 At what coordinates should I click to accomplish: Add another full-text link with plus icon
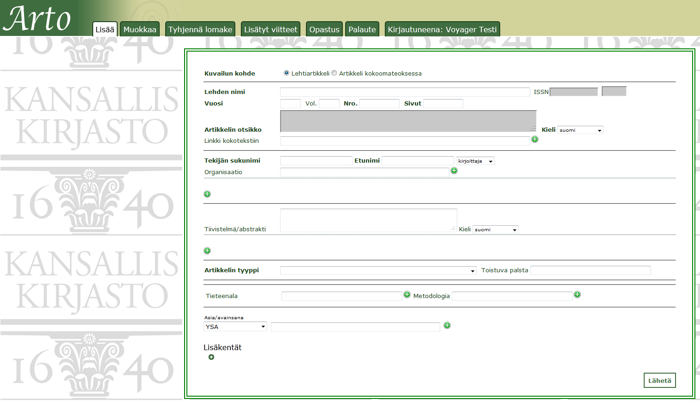535,139
